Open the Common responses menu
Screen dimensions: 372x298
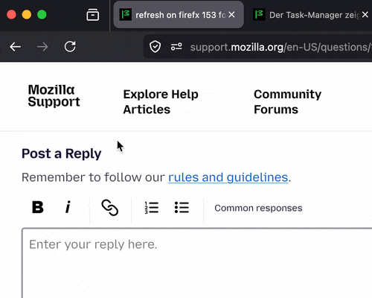coord(258,208)
